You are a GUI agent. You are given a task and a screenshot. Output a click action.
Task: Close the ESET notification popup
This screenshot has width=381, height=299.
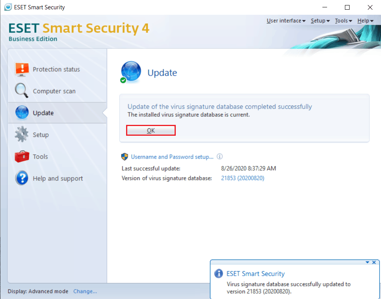374,262
